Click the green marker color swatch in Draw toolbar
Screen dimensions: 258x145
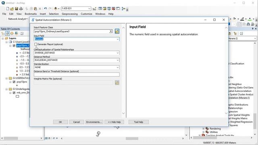pos(250,19)
